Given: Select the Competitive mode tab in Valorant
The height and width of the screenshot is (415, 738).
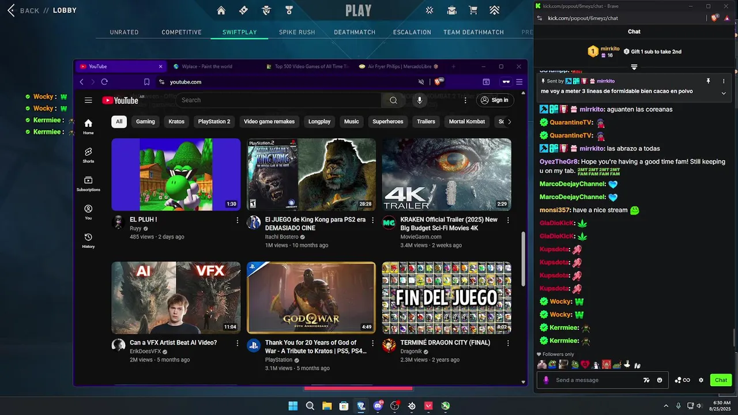Looking at the screenshot, I should 182,32.
